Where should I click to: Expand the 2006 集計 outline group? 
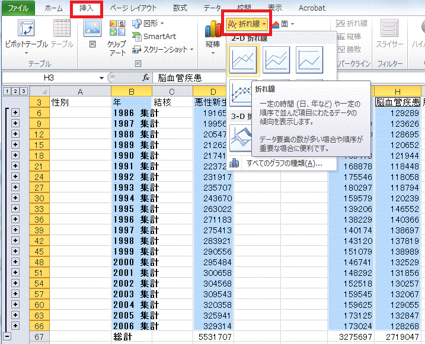16,326
